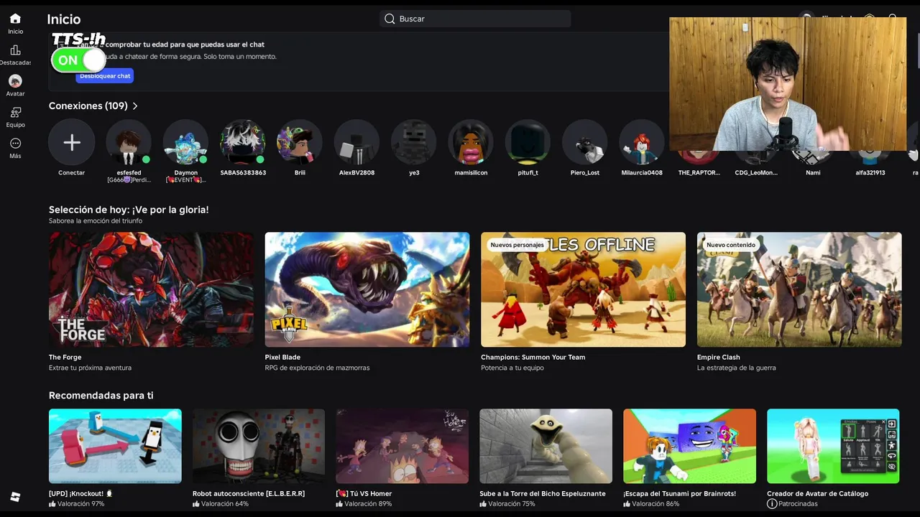
Task: Click the Nami connection name
Action: point(813,173)
